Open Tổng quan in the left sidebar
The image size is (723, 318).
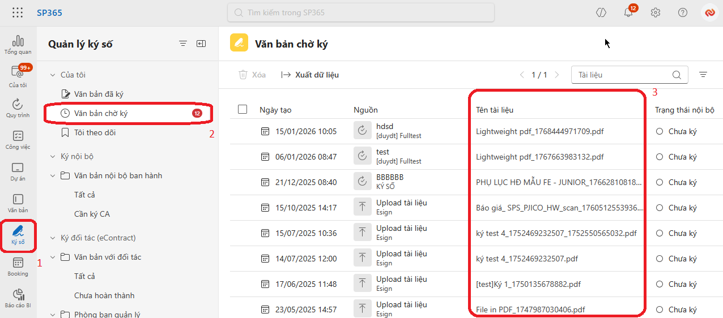[18, 45]
